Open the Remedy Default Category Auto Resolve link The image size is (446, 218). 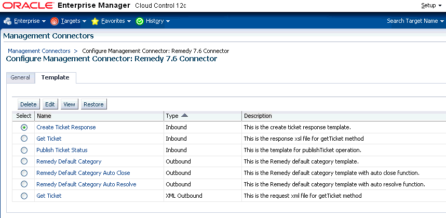point(86,184)
